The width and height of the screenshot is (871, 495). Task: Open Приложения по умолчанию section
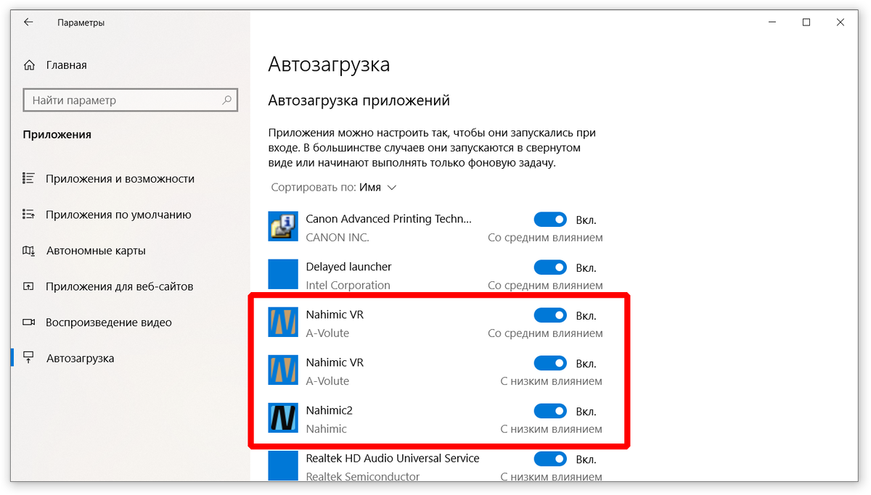(x=118, y=215)
